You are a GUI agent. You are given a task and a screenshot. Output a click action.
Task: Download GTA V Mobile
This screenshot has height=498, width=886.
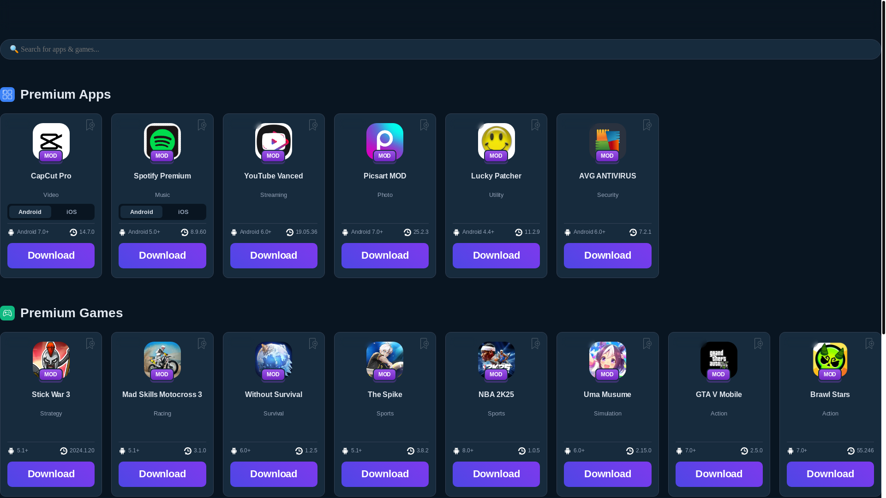(x=719, y=474)
